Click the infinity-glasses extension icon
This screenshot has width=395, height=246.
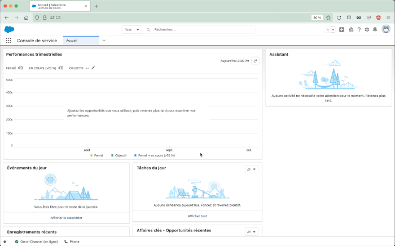click(359, 17)
